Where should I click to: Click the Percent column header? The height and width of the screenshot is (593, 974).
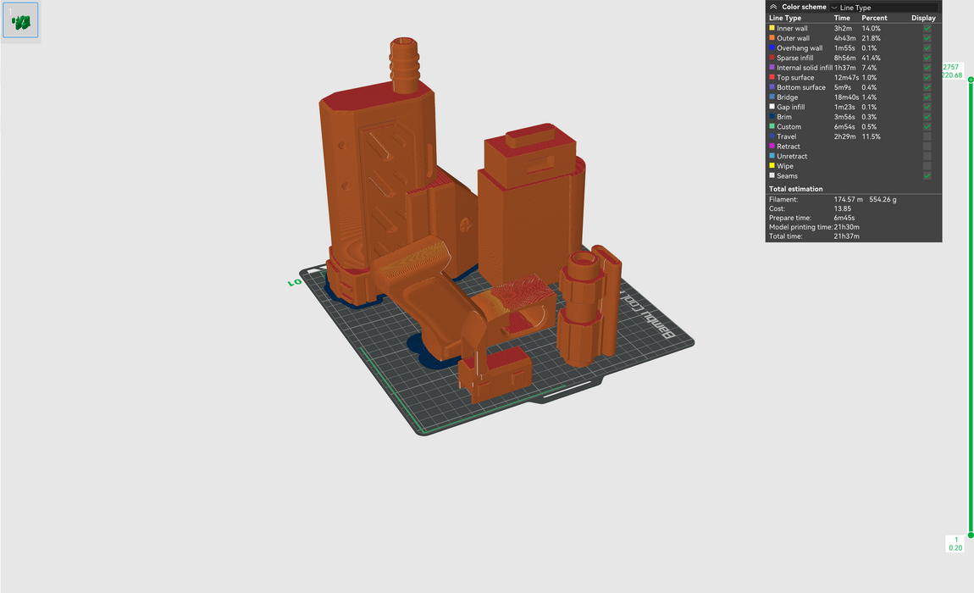tap(874, 18)
